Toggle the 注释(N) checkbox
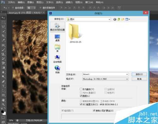Screen dimensions: 158x124 (x=106, y=89)
